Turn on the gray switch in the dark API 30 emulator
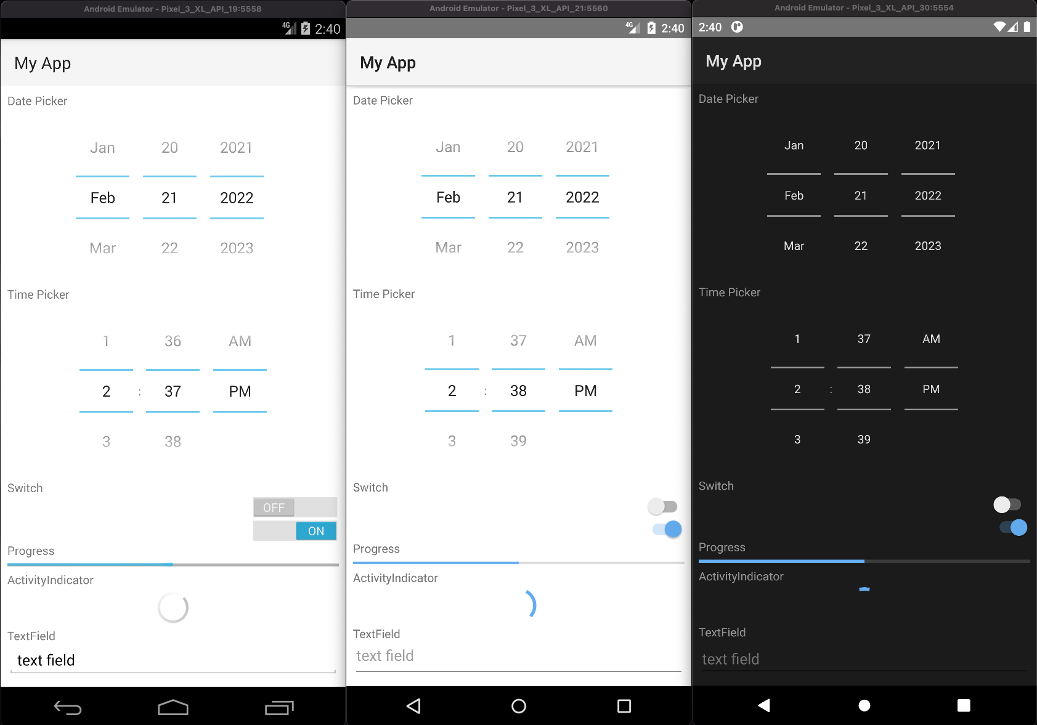The image size is (1037, 725). click(x=1007, y=504)
